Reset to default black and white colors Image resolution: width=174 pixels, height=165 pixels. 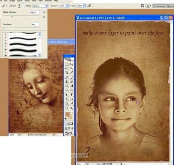click(66, 118)
